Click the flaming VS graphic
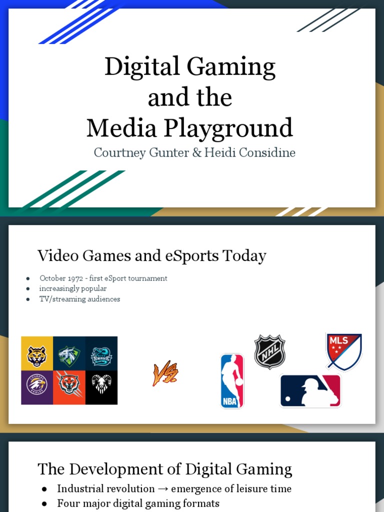Screen dimensions: 384x512 point(165,373)
